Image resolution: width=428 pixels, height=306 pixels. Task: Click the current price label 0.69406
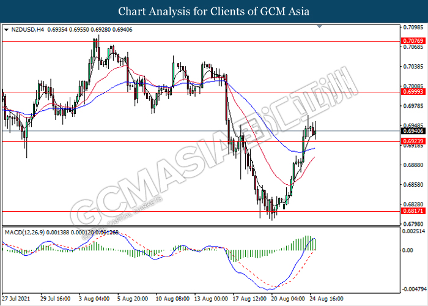coord(413,131)
